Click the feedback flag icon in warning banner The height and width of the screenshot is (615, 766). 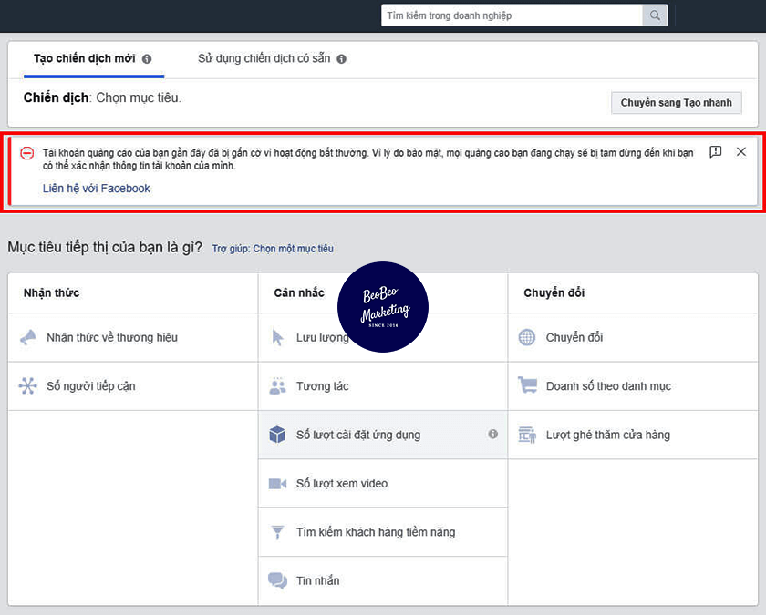click(x=716, y=152)
